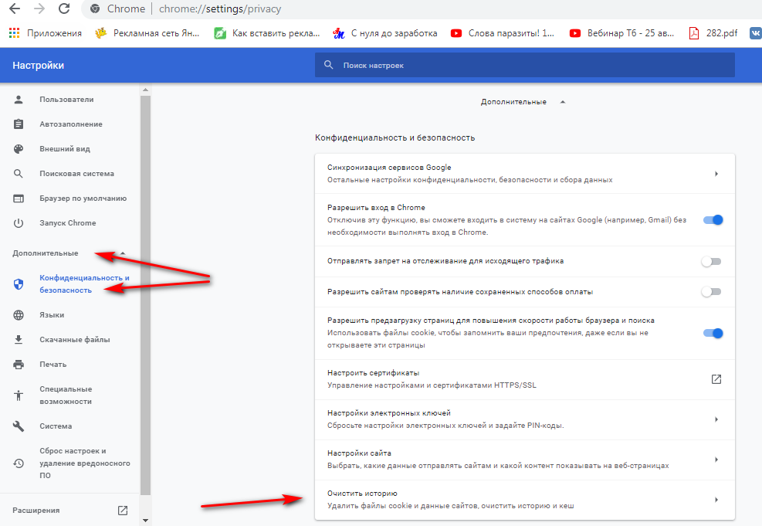Click the power icon for Запуск Chrome
This screenshot has height=526, width=762.
click(x=19, y=223)
